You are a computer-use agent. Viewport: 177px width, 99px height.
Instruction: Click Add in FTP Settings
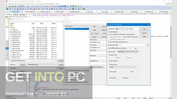click(x=95, y=30)
